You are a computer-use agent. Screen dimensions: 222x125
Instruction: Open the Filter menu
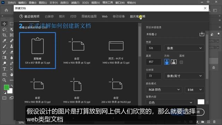pyautogui.click(x=75, y=2)
